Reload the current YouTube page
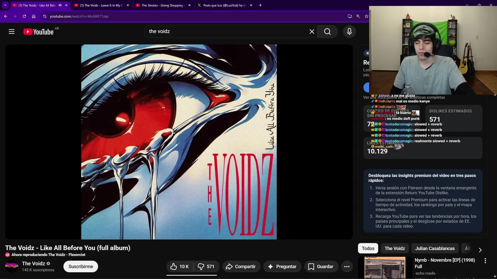The height and width of the screenshot is (279, 497). click(24, 16)
